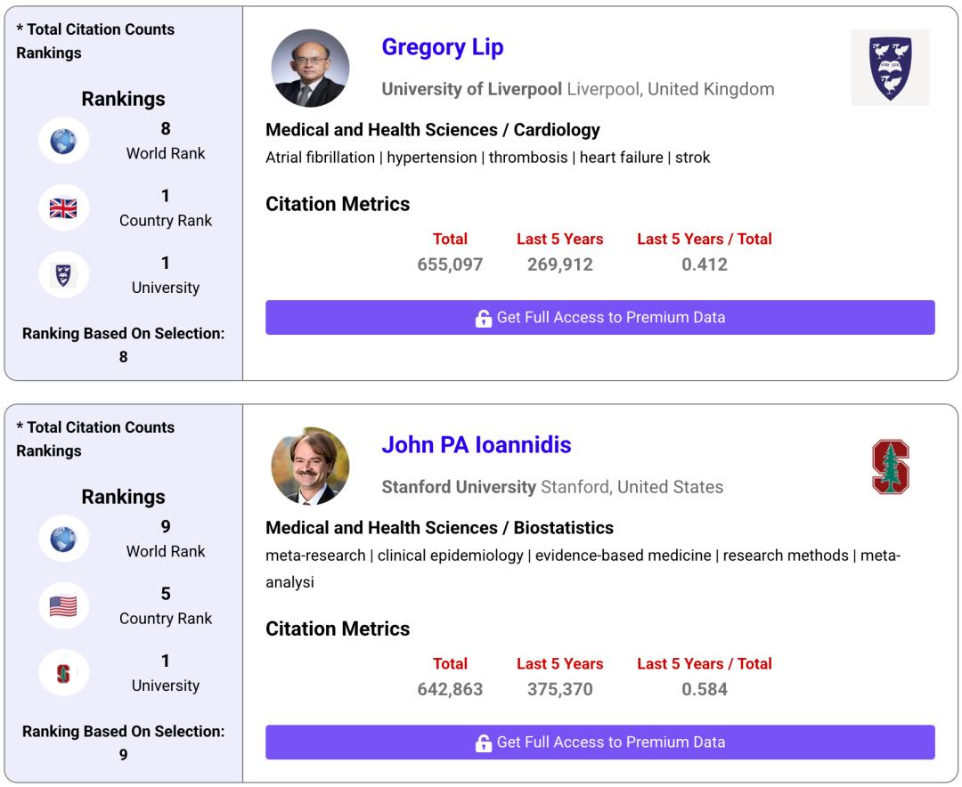Click the University of Liverpool logo at the card's right
Viewport: 962px width, 787px height.
click(x=890, y=68)
